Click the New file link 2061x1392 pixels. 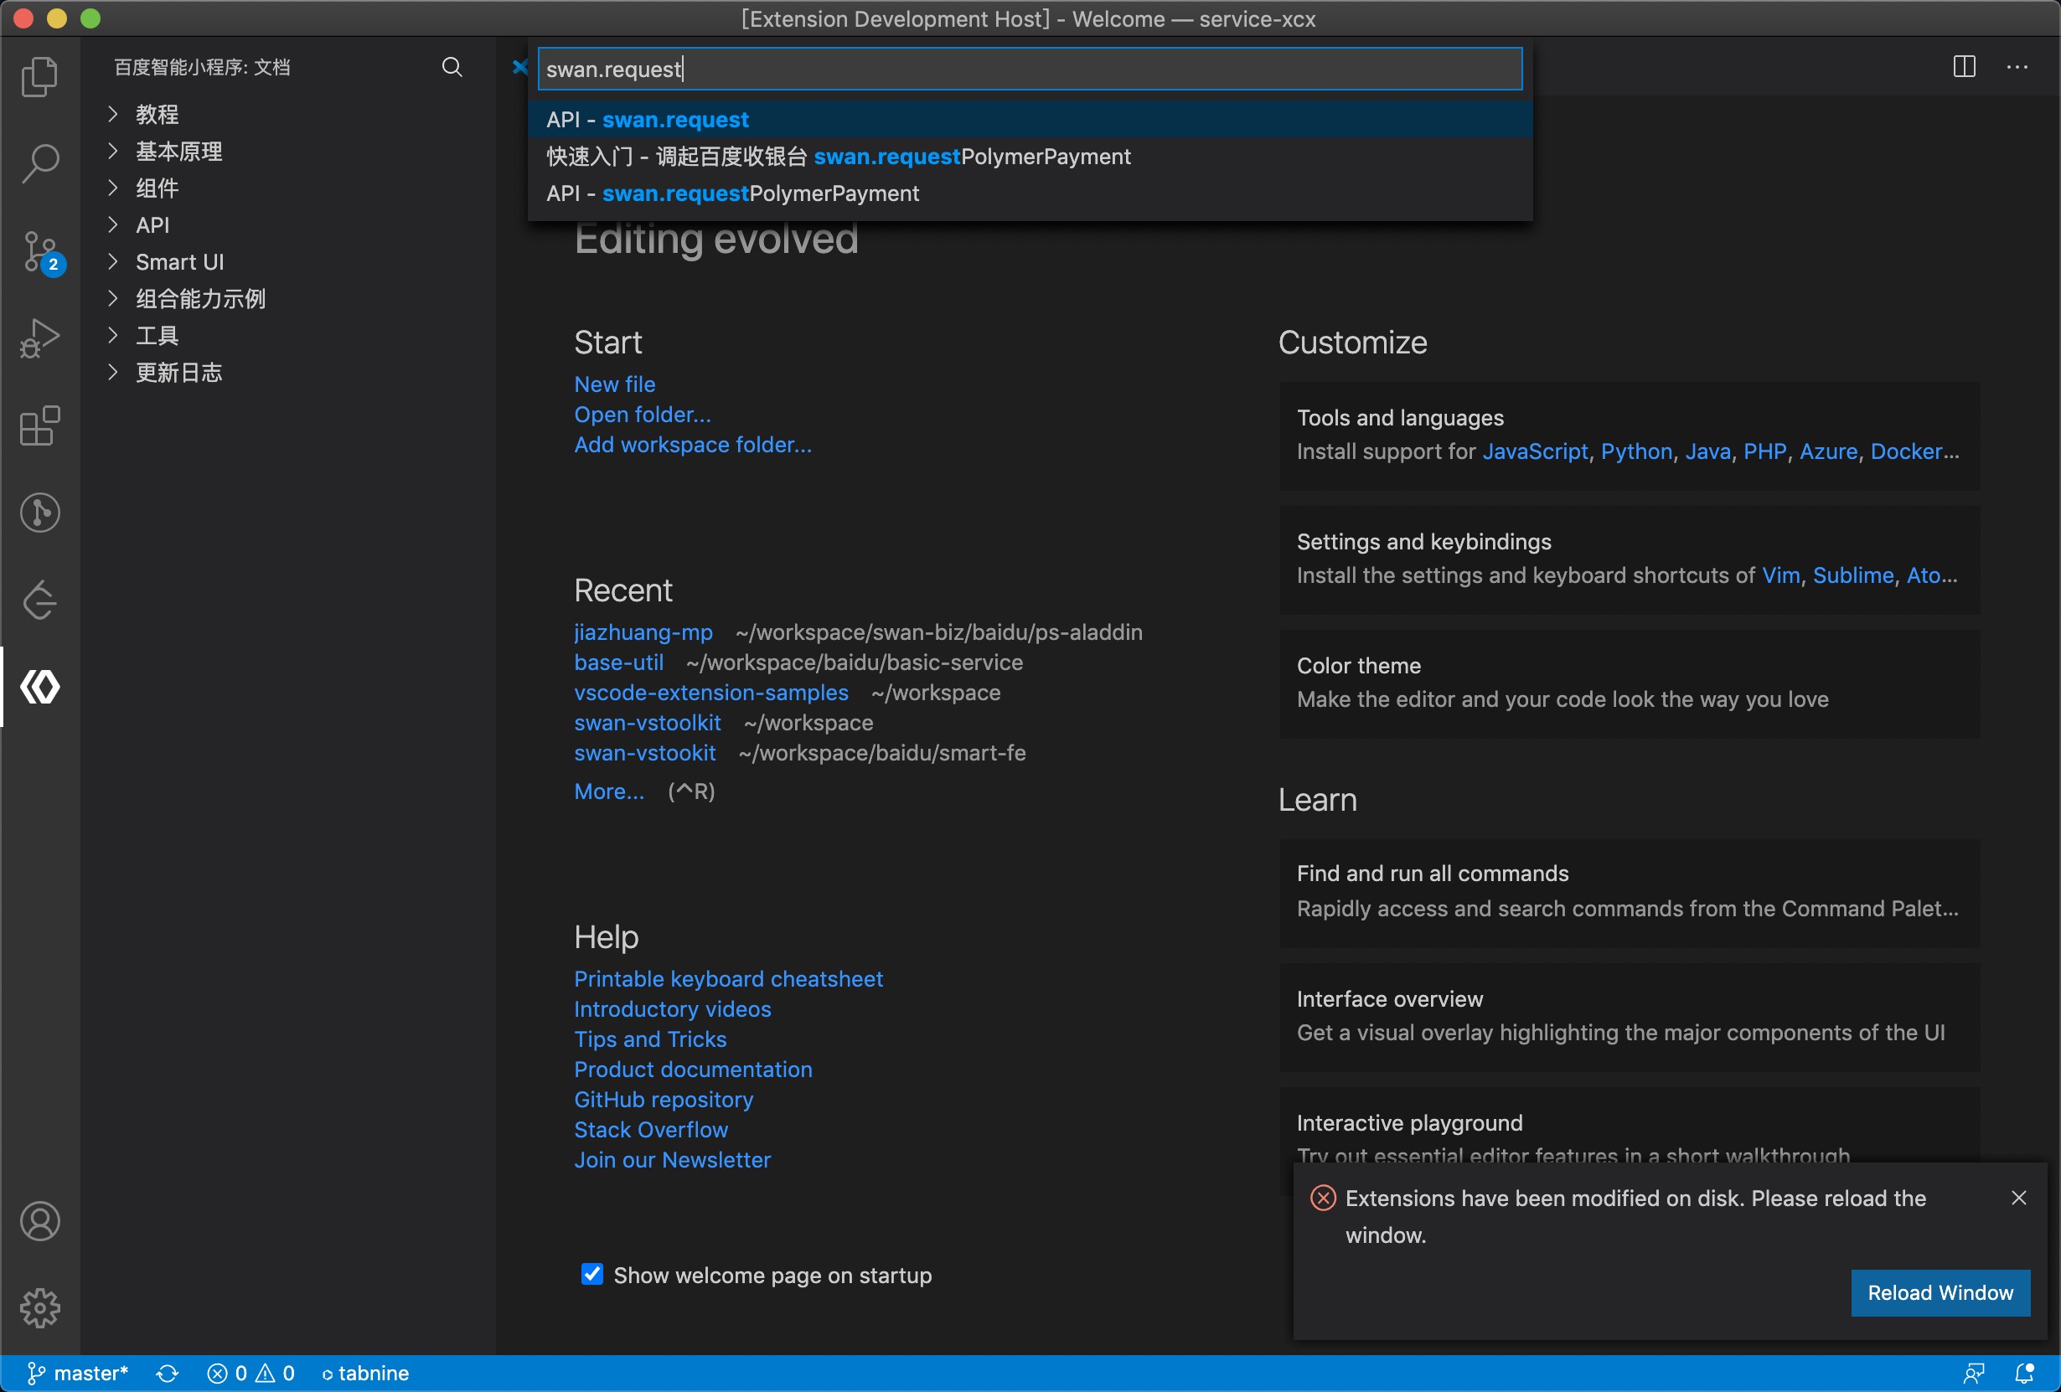tap(615, 384)
